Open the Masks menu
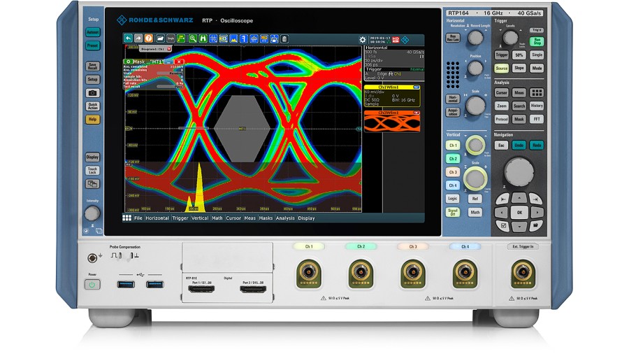The width and height of the screenshot is (629, 354). pos(266,218)
